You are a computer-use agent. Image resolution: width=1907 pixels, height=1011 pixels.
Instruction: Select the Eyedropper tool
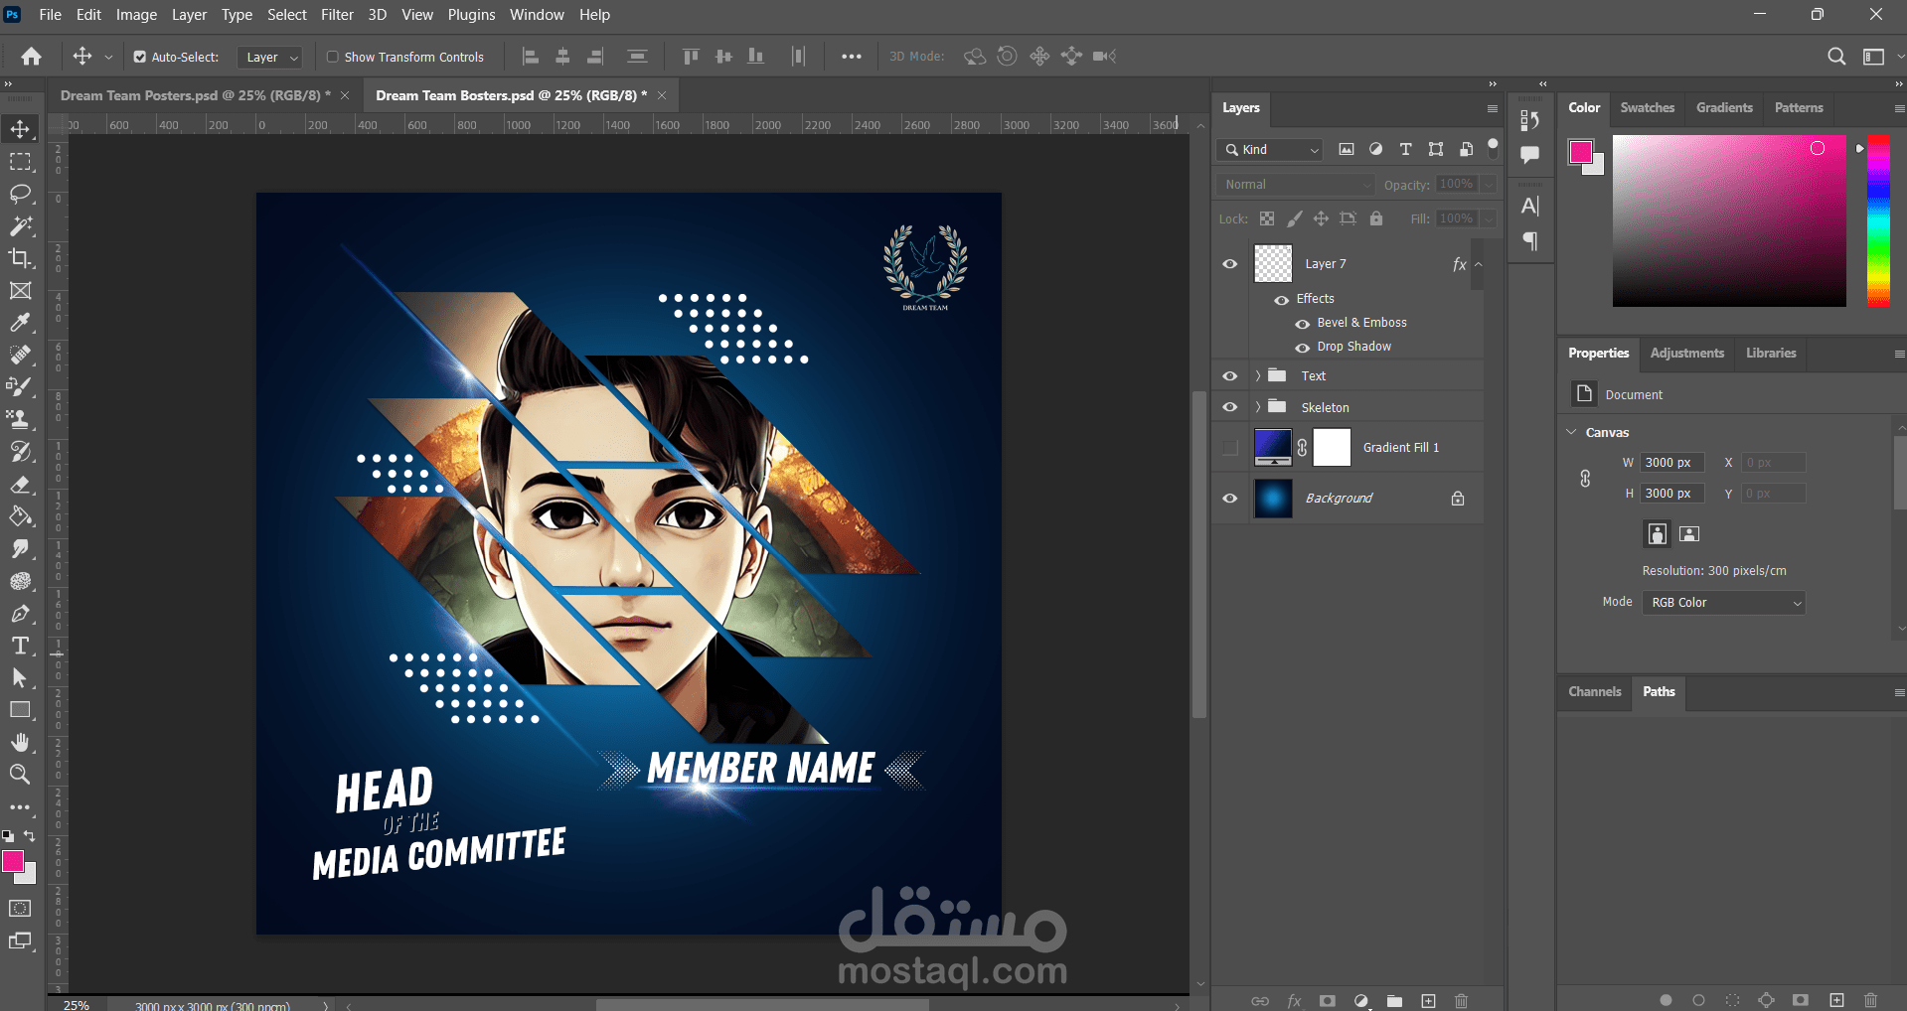20,323
